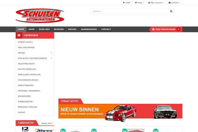The image size is (198, 132).
Task: Click the Straat Auto's section tab
Action: coord(69,101)
